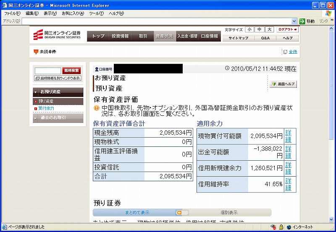Click the unread messages envelope icon
Screen dimensions: 336x232
36,52
